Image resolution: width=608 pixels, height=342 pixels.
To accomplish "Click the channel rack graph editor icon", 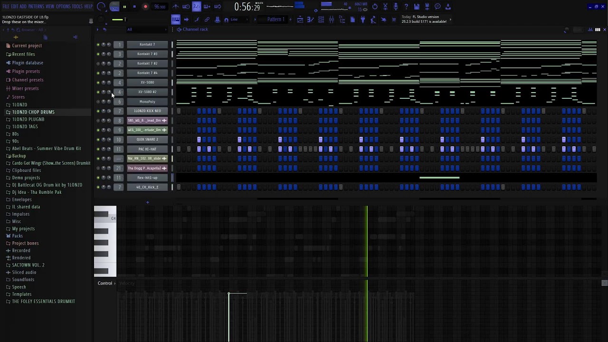I will [x=590, y=29].
